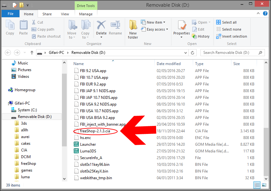Click Select all
This screenshot has width=271, height=191.
click(226, 22)
